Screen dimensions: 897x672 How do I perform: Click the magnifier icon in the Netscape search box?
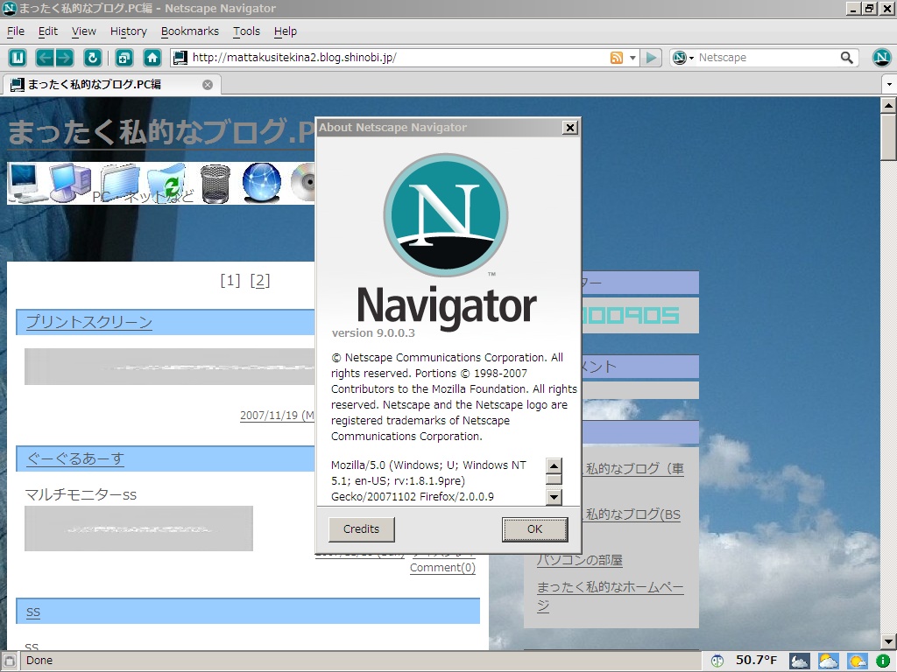847,58
